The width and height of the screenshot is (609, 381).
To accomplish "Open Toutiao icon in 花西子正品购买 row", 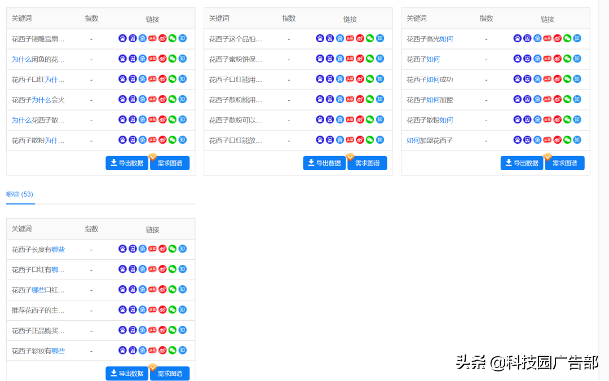I will (152, 330).
